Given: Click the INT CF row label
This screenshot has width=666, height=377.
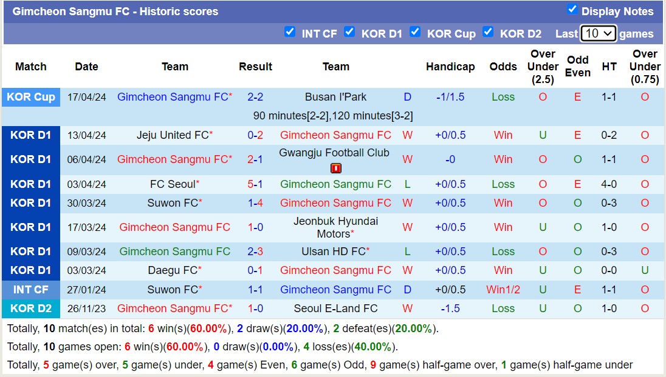Looking at the screenshot, I should (31, 290).
